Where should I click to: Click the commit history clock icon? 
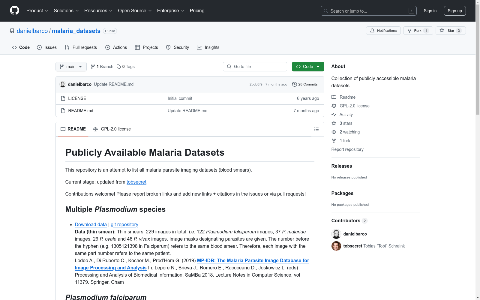pos(295,84)
